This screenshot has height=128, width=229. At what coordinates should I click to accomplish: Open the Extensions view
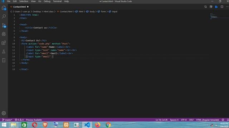(4, 43)
